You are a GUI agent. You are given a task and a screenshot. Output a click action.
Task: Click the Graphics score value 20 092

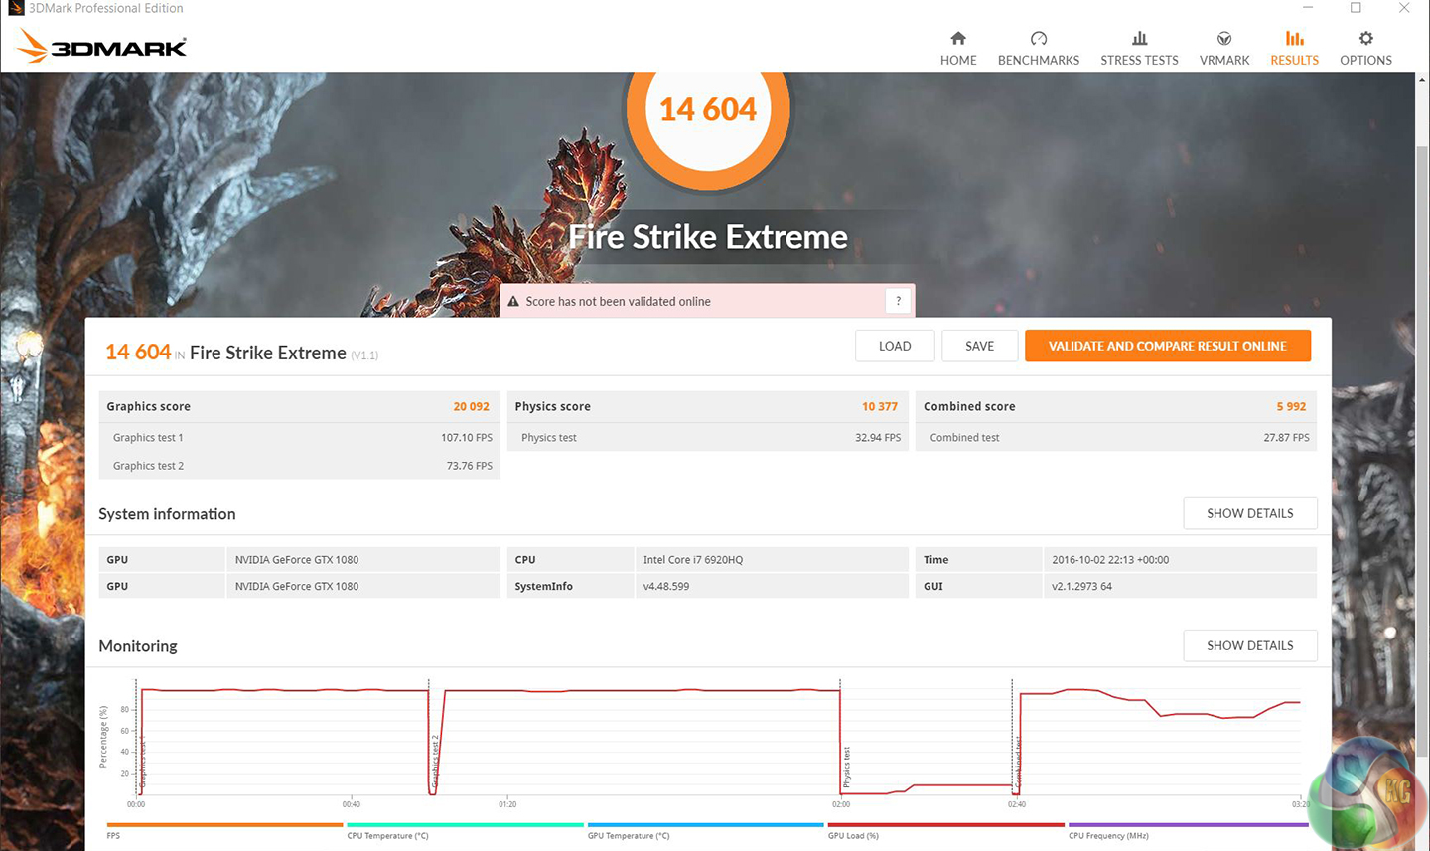coord(471,406)
